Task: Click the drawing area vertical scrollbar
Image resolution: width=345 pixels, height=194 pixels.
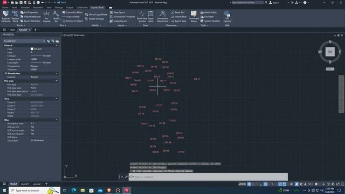Action: tap(341, 94)
